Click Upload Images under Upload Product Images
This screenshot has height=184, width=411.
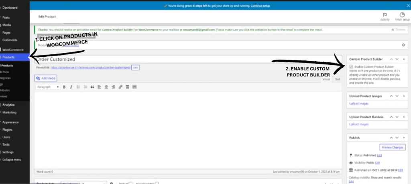click(x=359, y=104)
